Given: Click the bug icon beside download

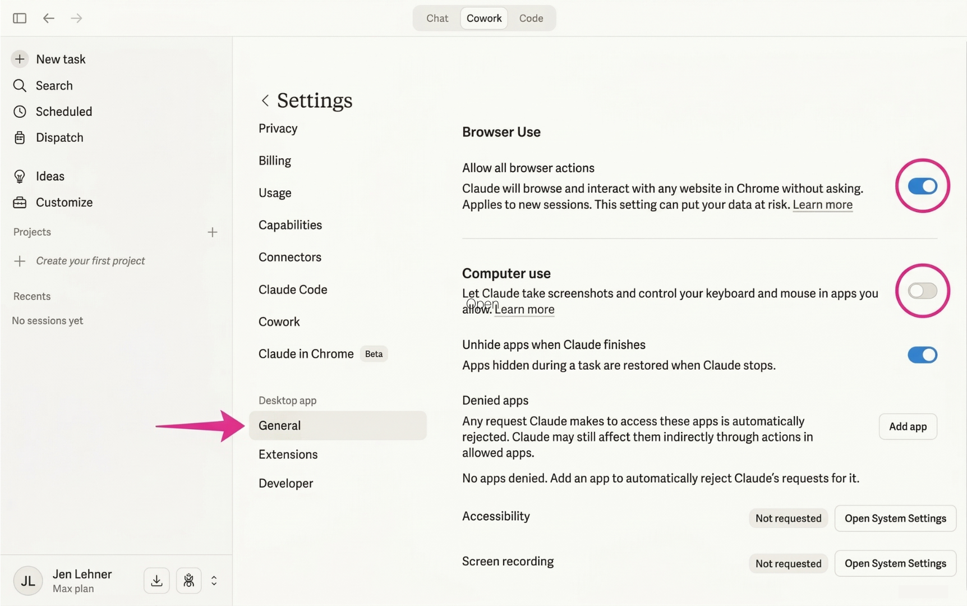Looking at the screenshot, I should coord(189,581).
